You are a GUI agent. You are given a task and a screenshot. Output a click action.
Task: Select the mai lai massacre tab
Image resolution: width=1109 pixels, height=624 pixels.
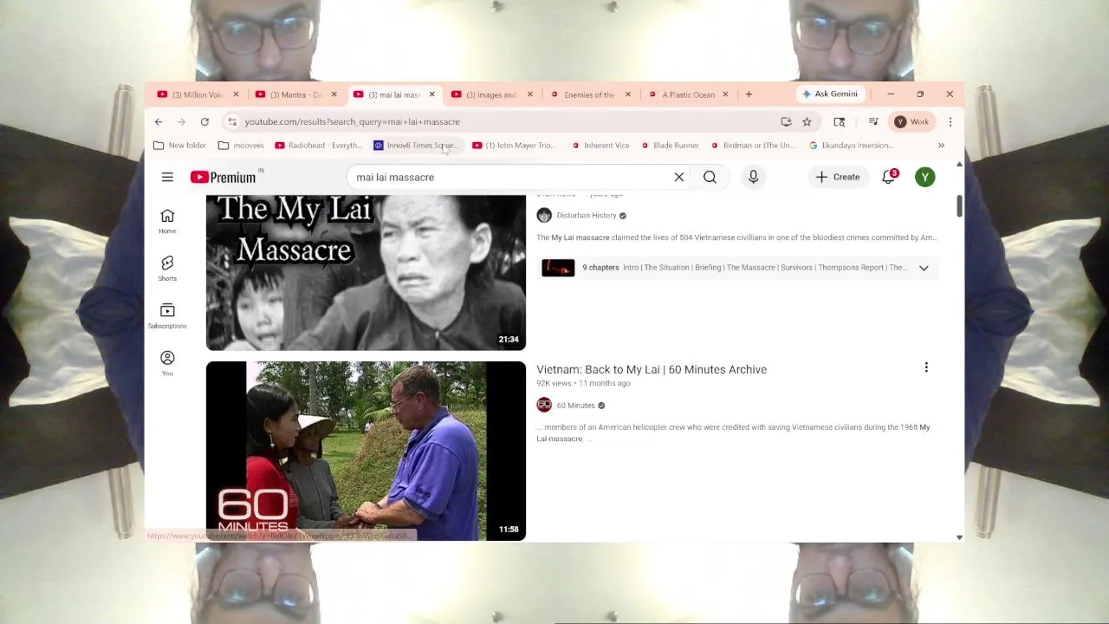394,94
